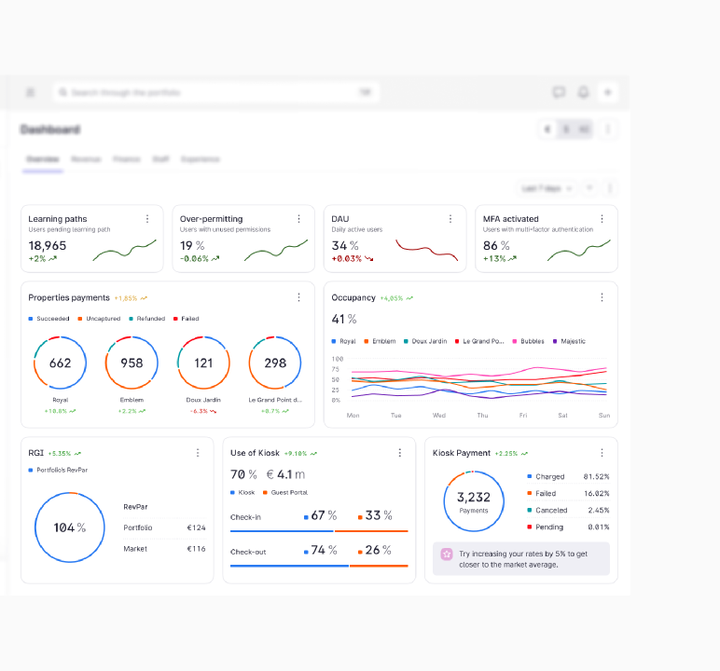Select the Emblem payments donut chart

click(132, 363)
